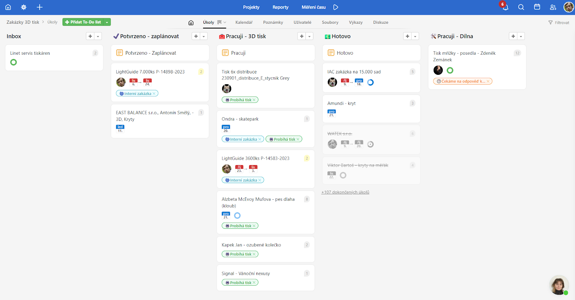The height and width of the screenshot is (300, 575).
Task: Click the Filtrovat filter button
Action: (x=559, y=23)
